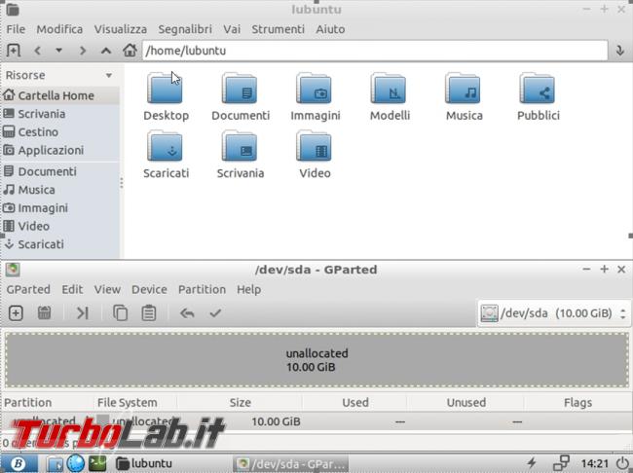Undo last operation in GParted
The width and height of the screenshot is (633, 473).
click(x=187, y=313)
